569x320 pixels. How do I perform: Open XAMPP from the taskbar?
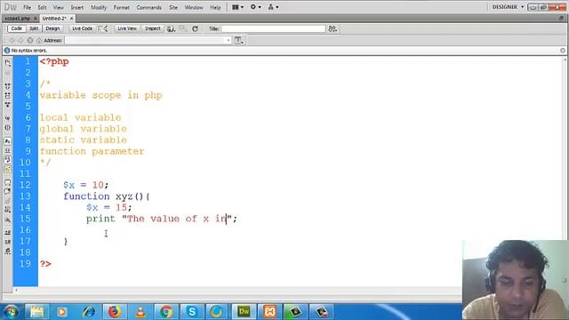pyautogui.click(x=270, y=312)
